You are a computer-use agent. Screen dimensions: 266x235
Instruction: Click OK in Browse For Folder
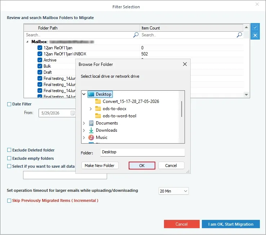coord(142,166)
